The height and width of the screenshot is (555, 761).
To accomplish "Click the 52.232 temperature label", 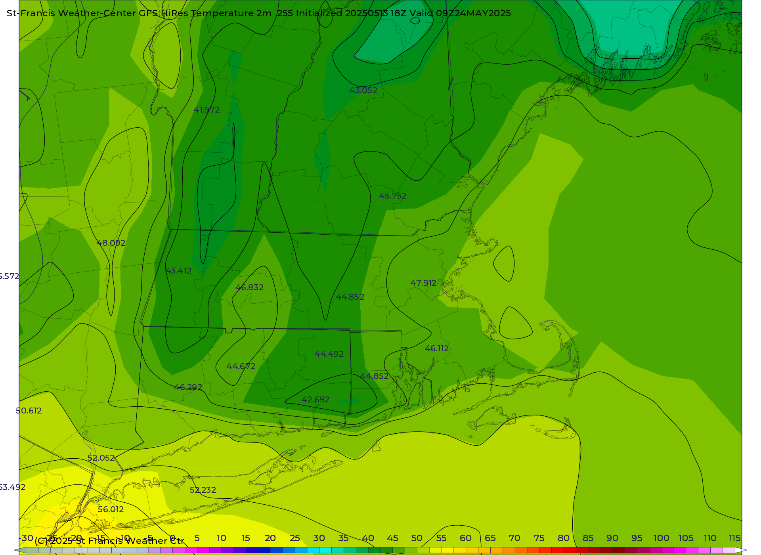I will point(203,490).
